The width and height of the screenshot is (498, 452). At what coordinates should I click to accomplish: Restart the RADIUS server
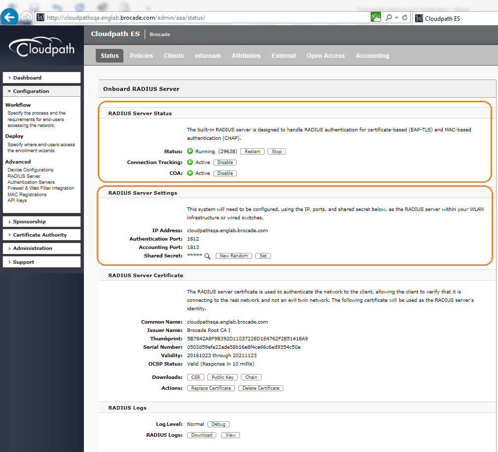tap(253, 152)
